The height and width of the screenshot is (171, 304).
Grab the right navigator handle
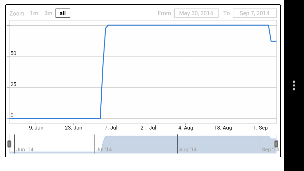pyautogui.click(x=276, y=144)
